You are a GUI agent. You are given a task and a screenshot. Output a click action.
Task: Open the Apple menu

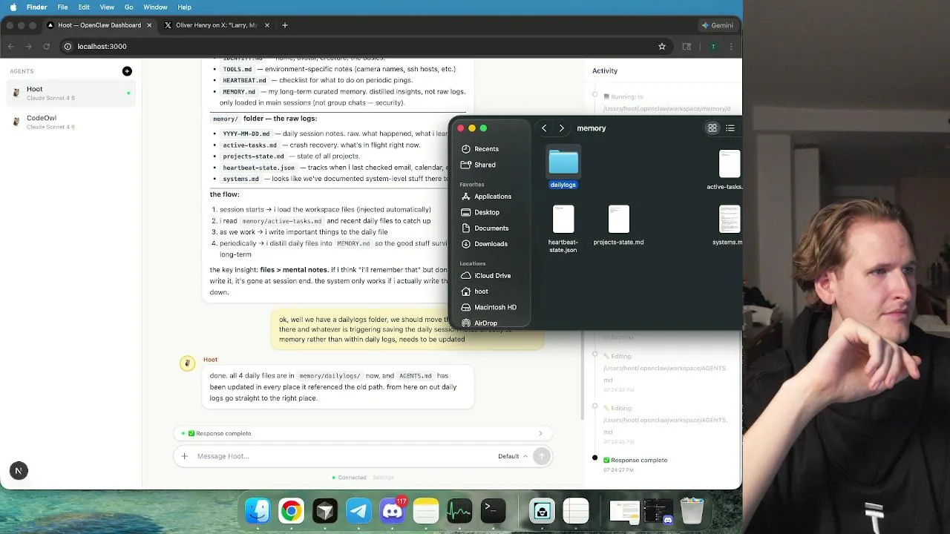coord(13,7)
